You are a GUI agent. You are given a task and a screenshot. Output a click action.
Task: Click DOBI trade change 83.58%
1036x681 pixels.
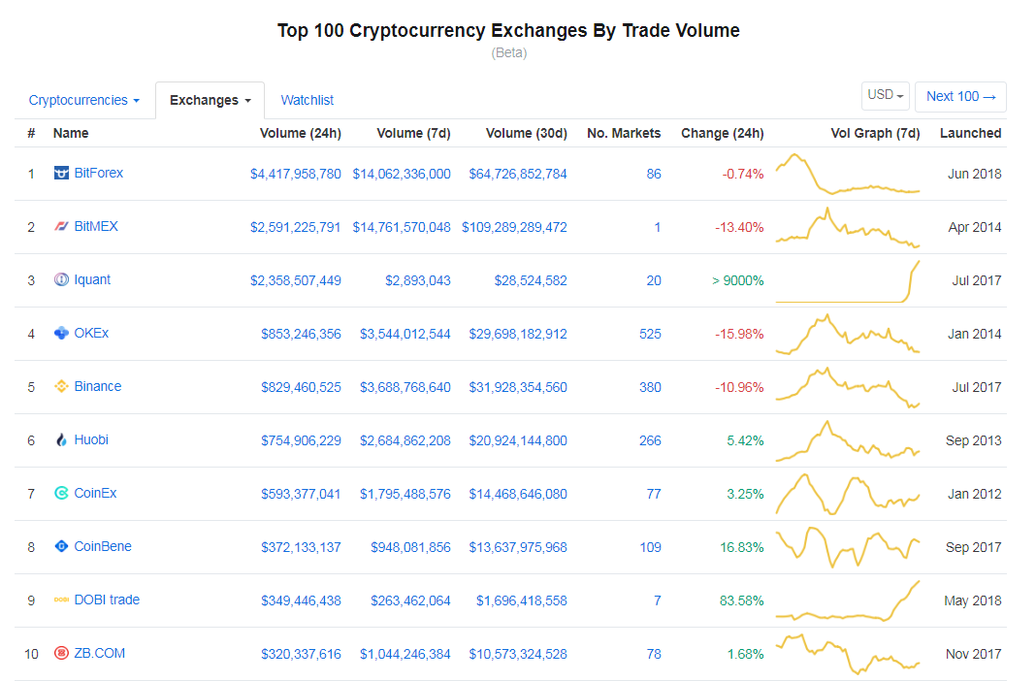coord(741,601)
